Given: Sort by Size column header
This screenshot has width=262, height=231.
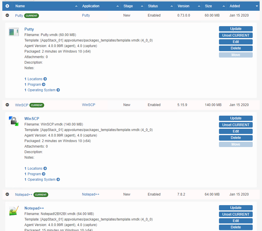Looking at the screenshot, I should 214,6.
